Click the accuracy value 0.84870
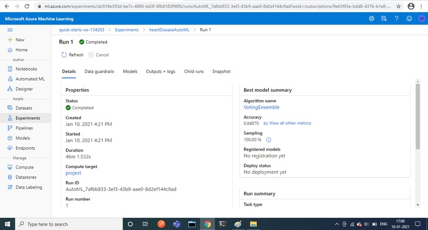 251,123
